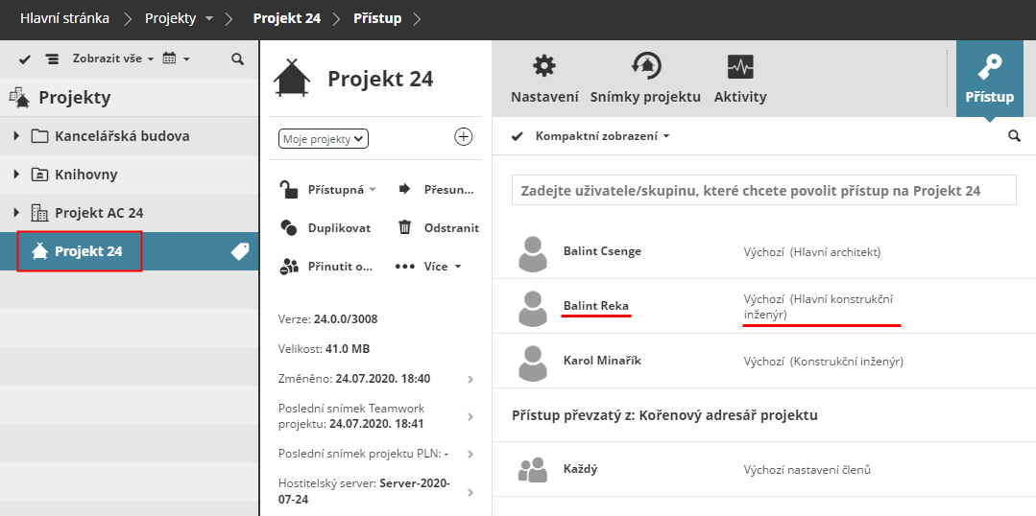Click Hlavní stránka breadcrumb link
The width and height of the screenshot is (1036, 516).
(x=64, y=18)
